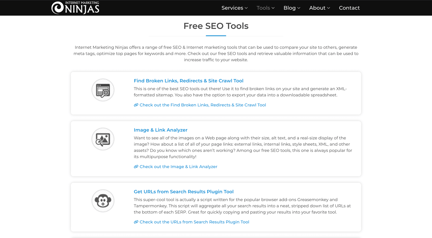Screen dimensions: 432x238
Task: Click the Image & Link Analyzer circular icon
Action: [103, 139]
